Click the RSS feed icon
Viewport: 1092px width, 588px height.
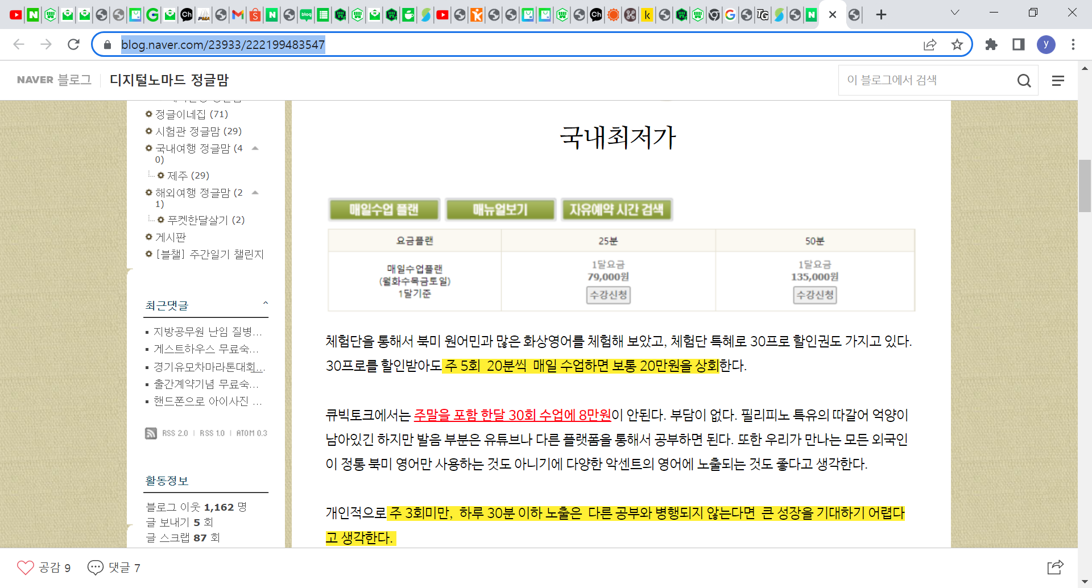click(x=151, y=433)
